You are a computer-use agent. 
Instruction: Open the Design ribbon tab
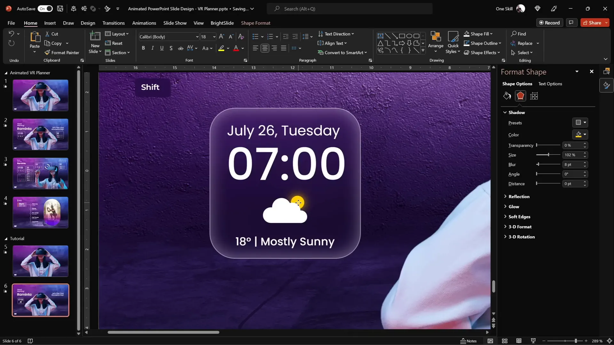tap(88, 23)
